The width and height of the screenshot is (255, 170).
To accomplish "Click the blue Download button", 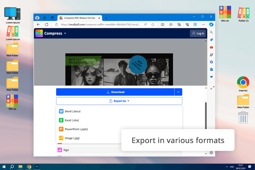I will point(115,92).
